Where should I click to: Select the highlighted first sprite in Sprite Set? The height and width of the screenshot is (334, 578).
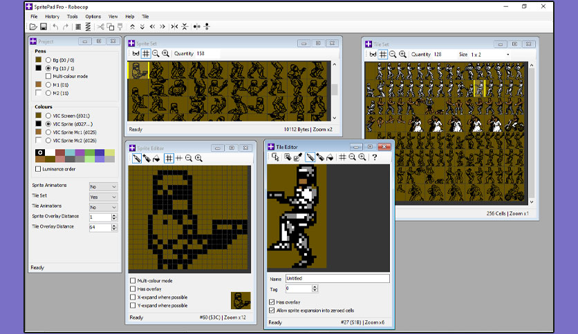coord(138,70)
